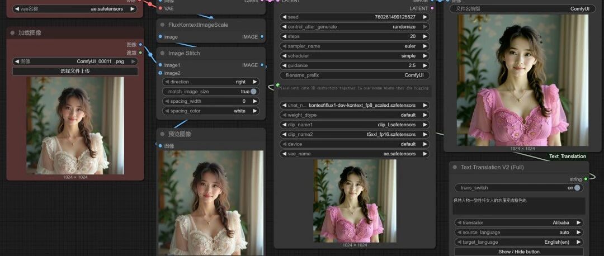Screen dimensions: 604x256
Task: Click the large pink dress output image
Action: click(x=523, y=80)
